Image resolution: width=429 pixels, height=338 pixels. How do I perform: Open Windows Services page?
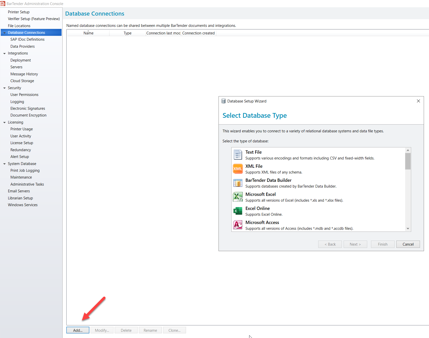pos(23,205)
